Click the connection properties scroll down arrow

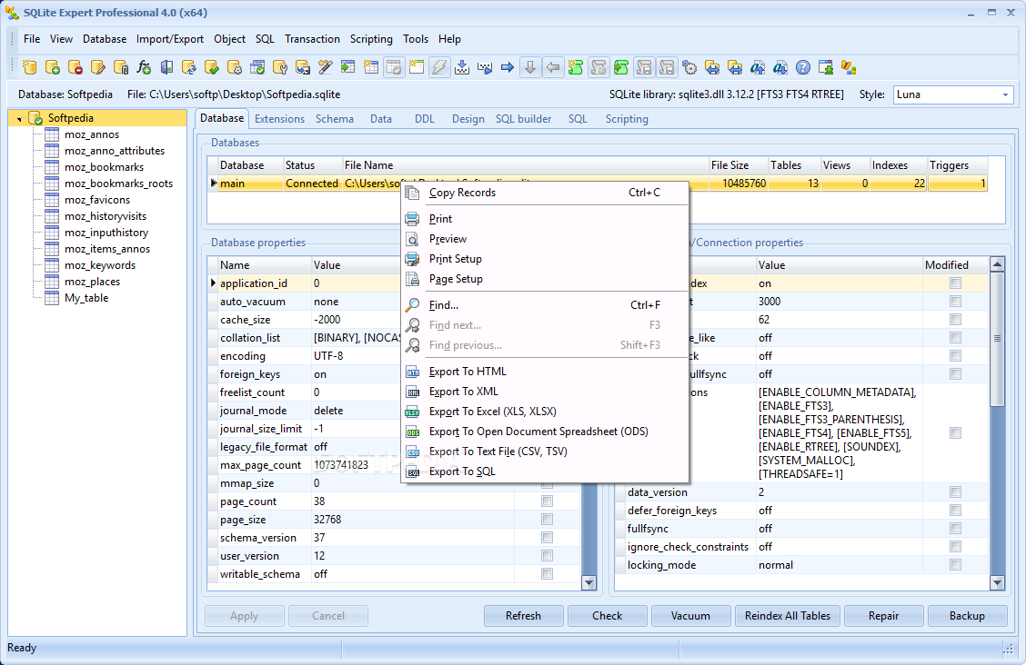(997, 582)
